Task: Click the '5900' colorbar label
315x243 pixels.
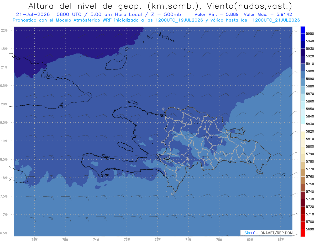Action: click(310, 71)
